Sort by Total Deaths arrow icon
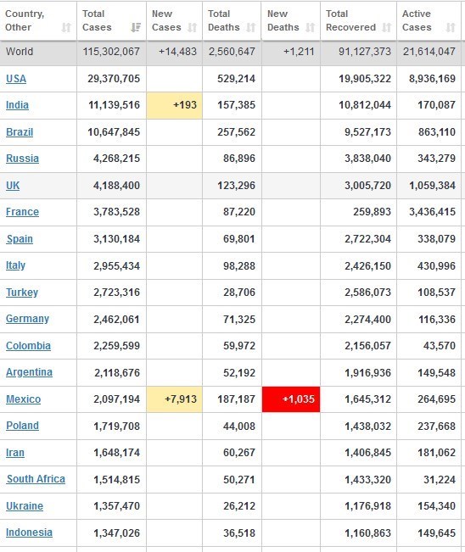Image resolution: width=465 pixels, height=552 pixels. 251,27
